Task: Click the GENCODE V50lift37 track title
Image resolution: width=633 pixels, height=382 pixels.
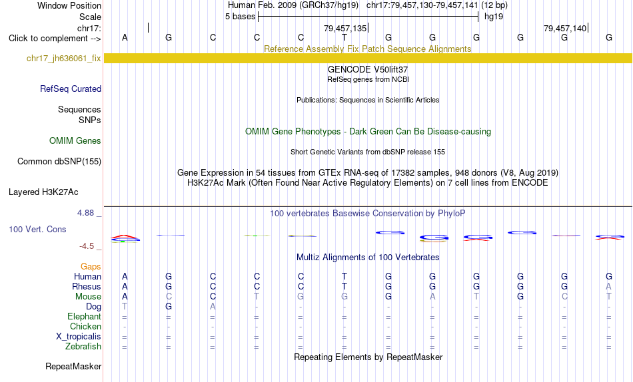Action: [368, 69]
